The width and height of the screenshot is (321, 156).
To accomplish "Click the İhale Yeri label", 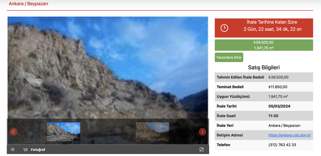I will coord(225,125).
